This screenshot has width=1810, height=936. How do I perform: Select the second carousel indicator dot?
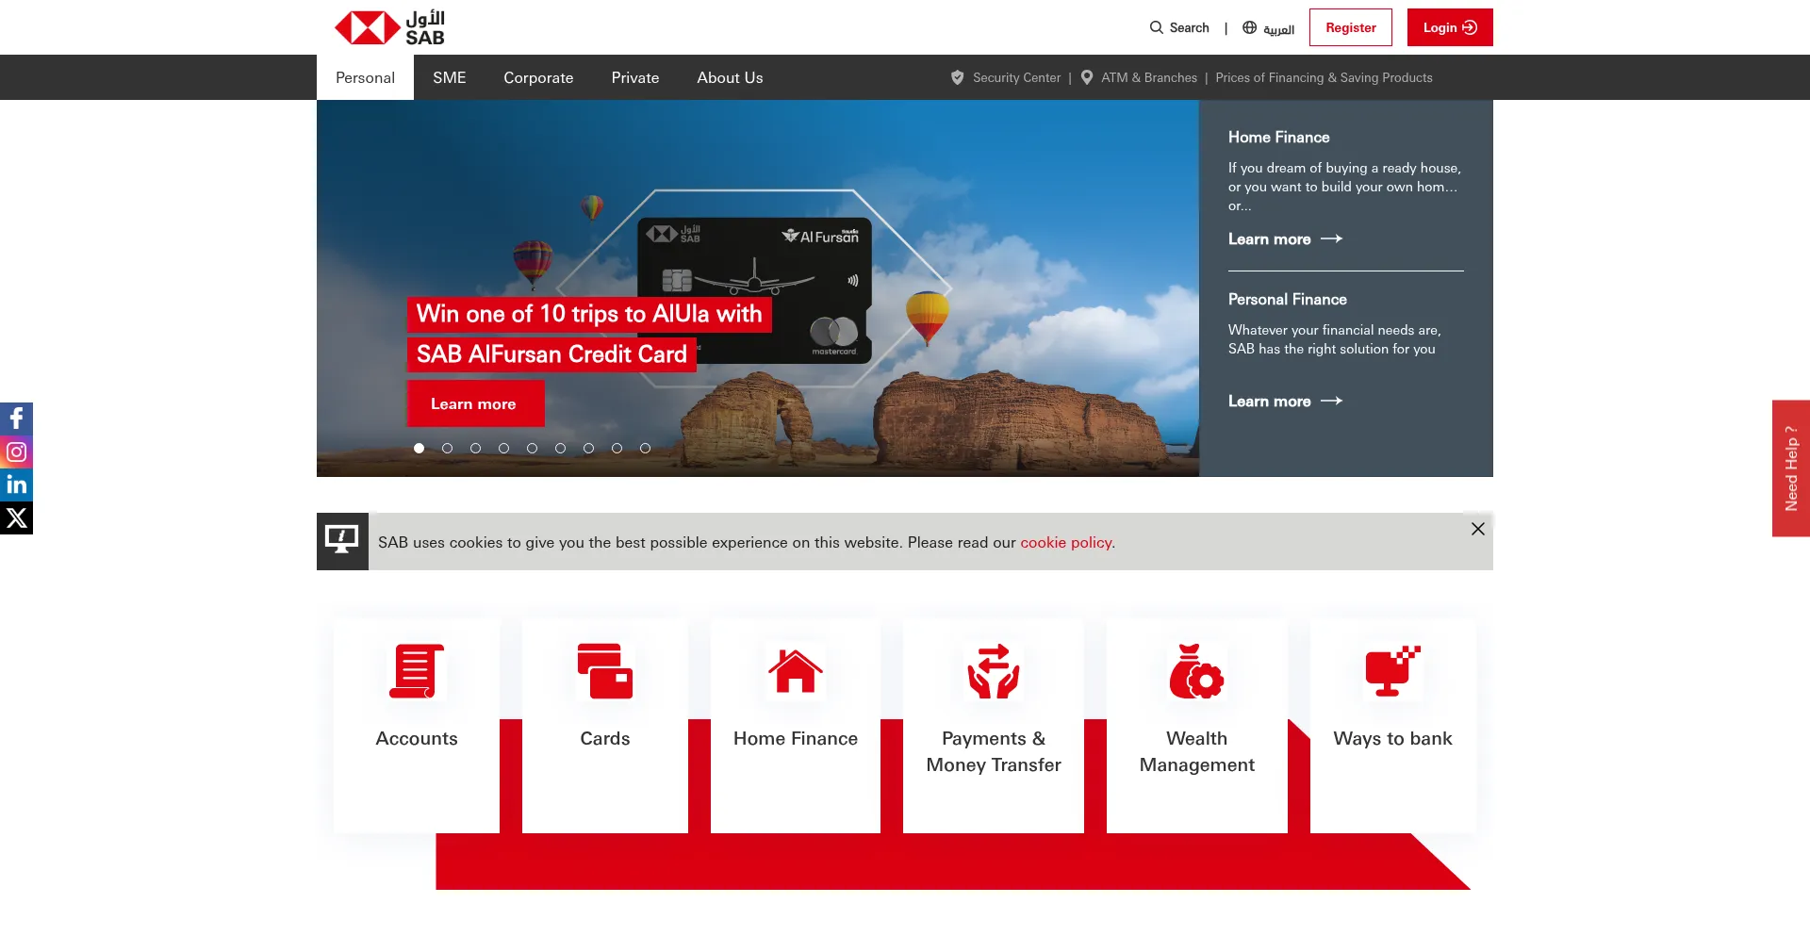coord(447,449)
